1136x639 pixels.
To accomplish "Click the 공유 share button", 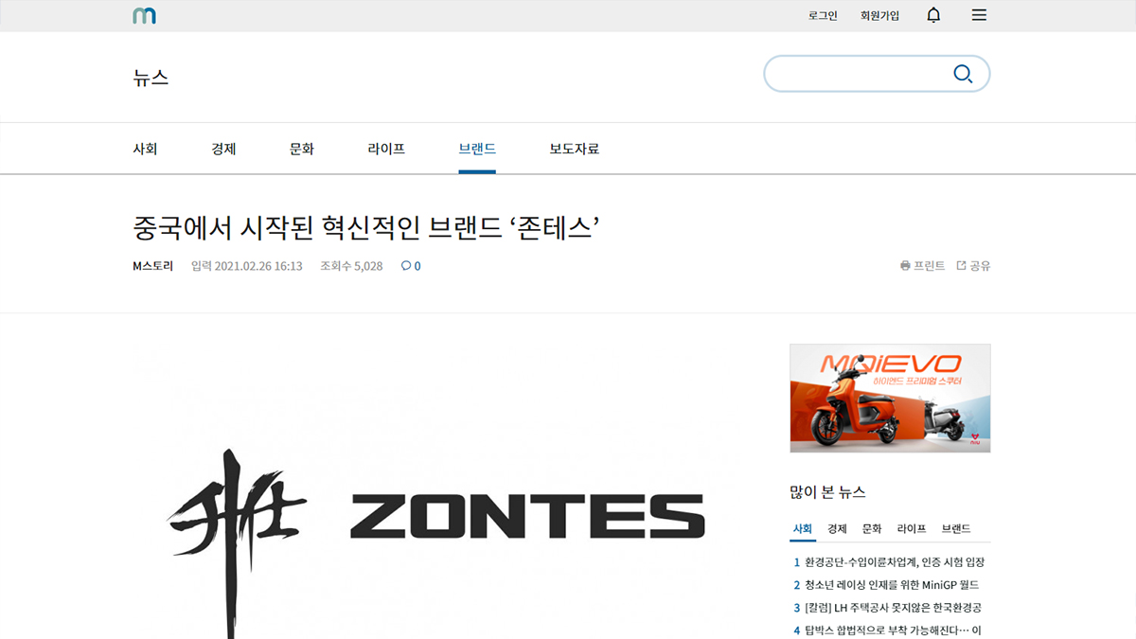I will click(973, 266).
